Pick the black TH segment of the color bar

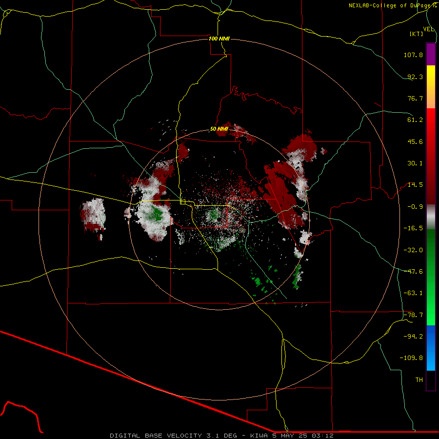(x=431, y=380)
